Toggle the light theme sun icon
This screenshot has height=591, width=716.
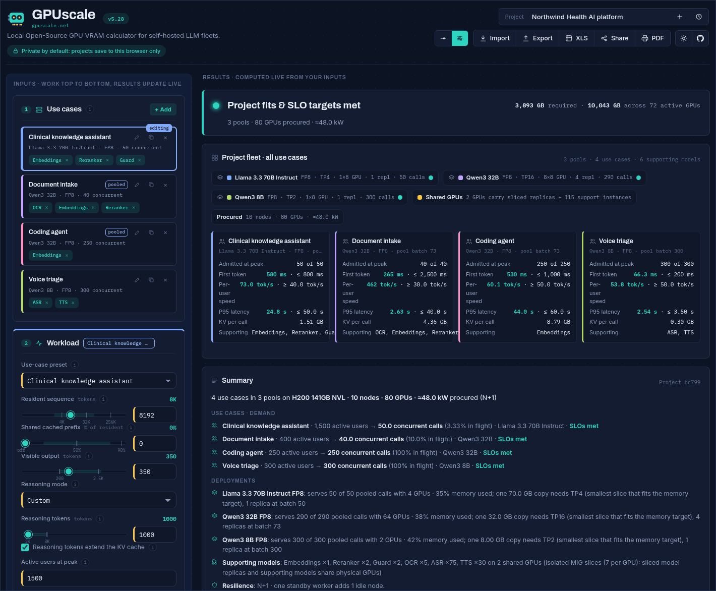[x=684, y=38]
